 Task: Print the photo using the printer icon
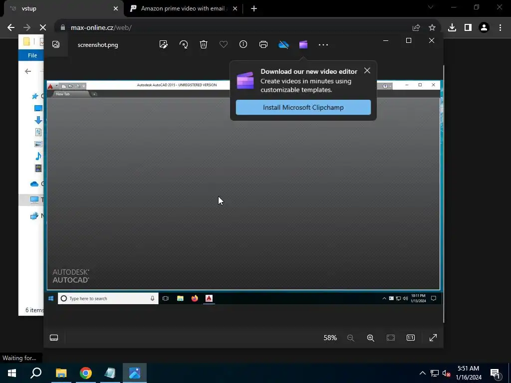coord(263,44)
